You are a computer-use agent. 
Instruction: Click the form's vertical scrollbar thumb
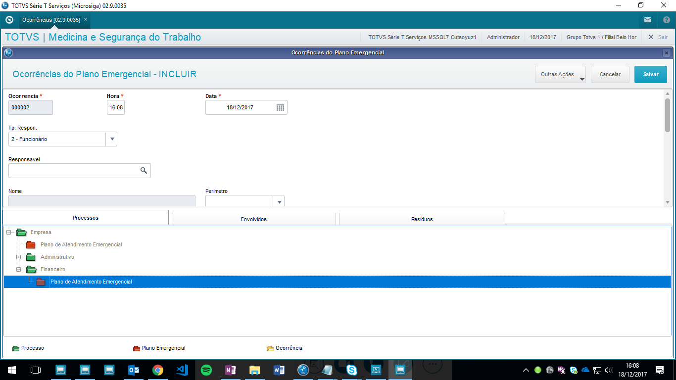point(668,115)
